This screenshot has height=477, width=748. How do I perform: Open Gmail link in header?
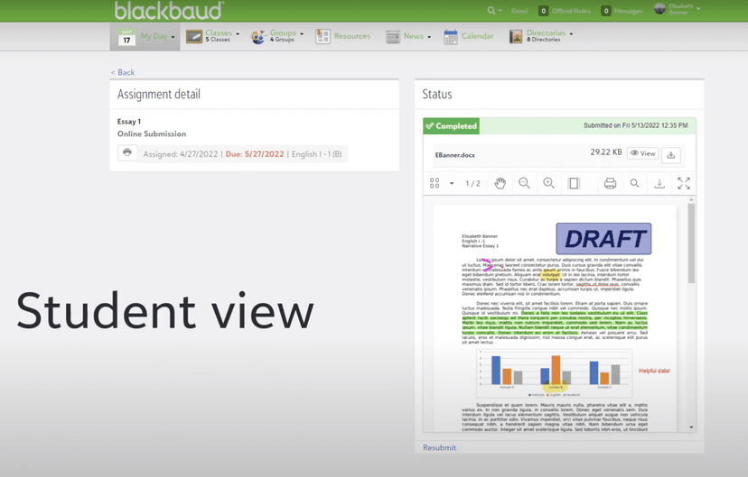pyautogui.click(x=519, y=11)
